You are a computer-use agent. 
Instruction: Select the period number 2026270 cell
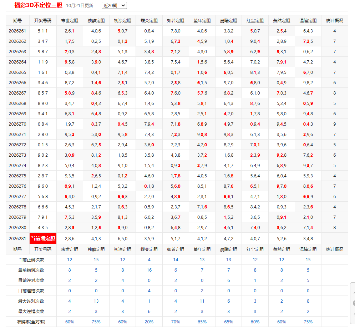(17, 124)
